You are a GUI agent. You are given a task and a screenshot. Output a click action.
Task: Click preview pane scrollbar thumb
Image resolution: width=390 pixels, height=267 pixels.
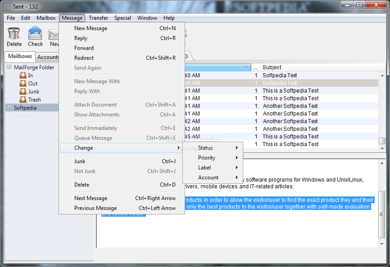(x=382, y=214)
